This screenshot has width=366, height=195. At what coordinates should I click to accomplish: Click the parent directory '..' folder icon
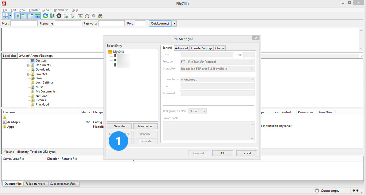click(5, 117)
